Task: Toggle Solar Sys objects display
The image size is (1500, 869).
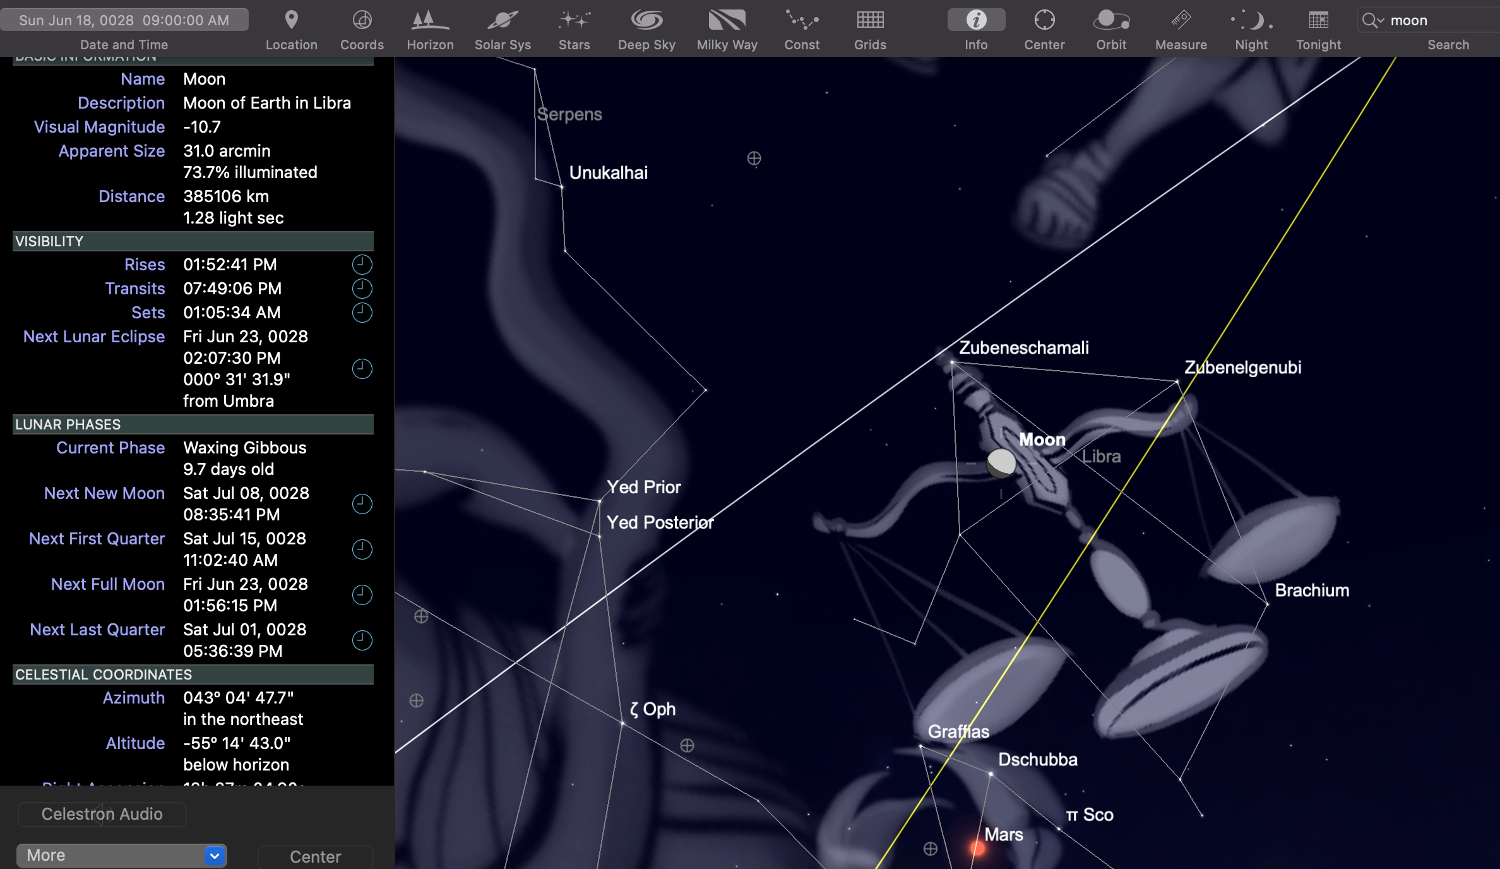Action: click(503, 21)
